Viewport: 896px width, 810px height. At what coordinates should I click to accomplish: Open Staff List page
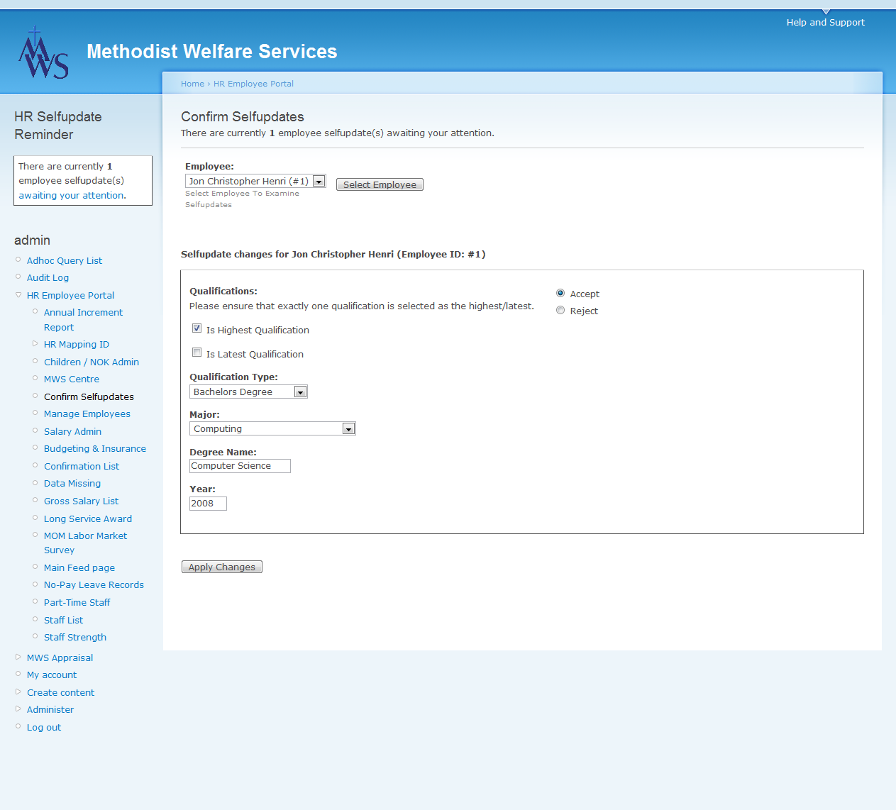point(63,620)
